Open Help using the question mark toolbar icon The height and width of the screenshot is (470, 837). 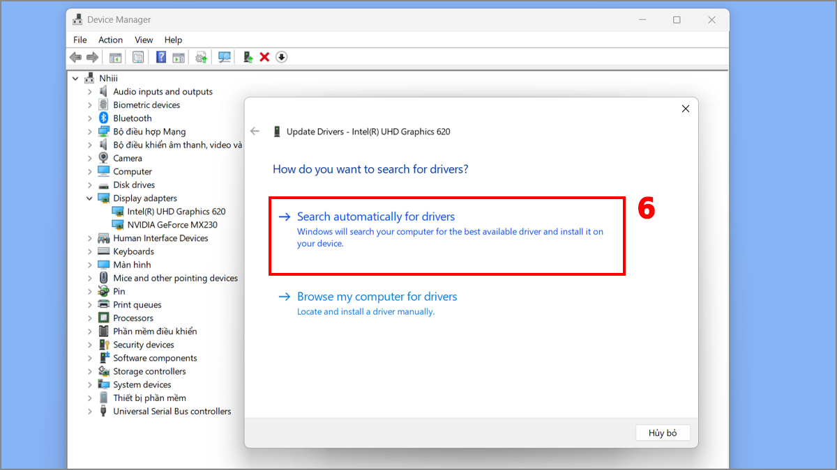click(x=160, y=57)
